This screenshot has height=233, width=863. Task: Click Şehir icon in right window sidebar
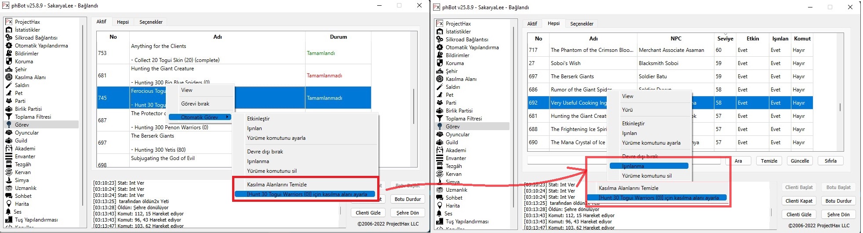pos(440,71)
